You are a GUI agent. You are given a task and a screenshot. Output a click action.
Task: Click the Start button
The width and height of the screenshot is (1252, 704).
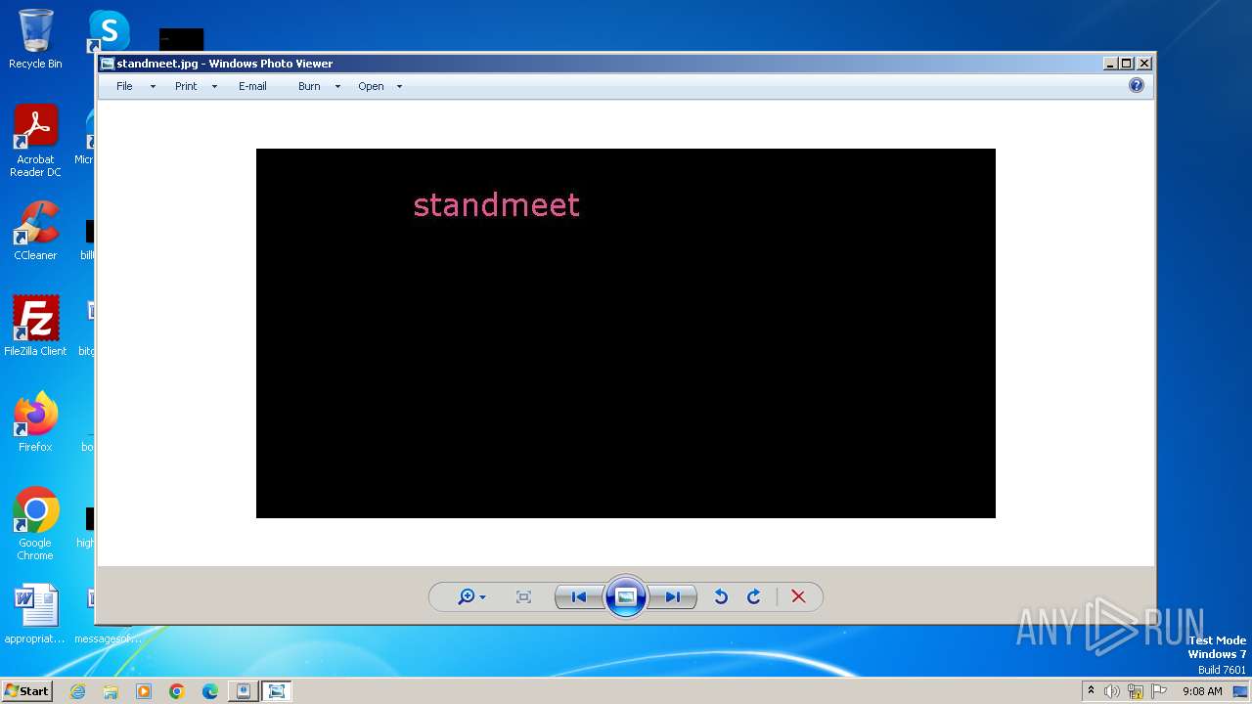pos(27,690)
